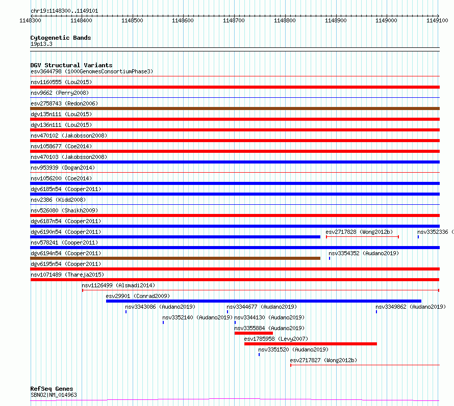
Task: Click the dgv135n111 (Lou2015) label
Action: click(x=61, y=114)
